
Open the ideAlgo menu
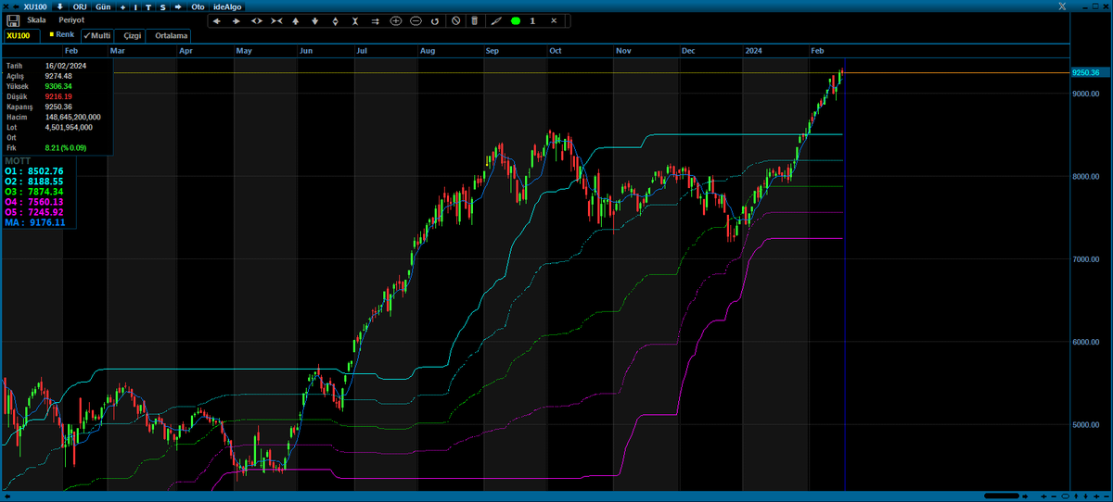(x=227, y=6)
